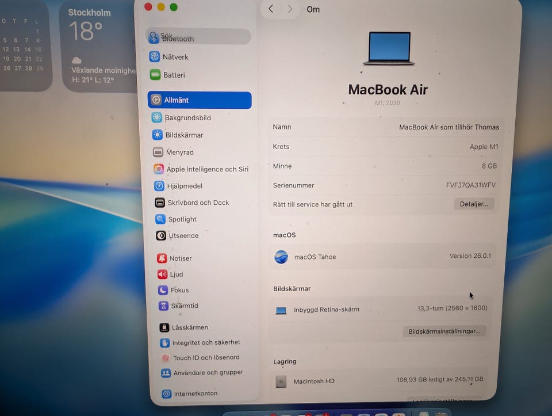Select the Nätverk sidebar label
Screen dimensions: 552x416
coord(175,57)
